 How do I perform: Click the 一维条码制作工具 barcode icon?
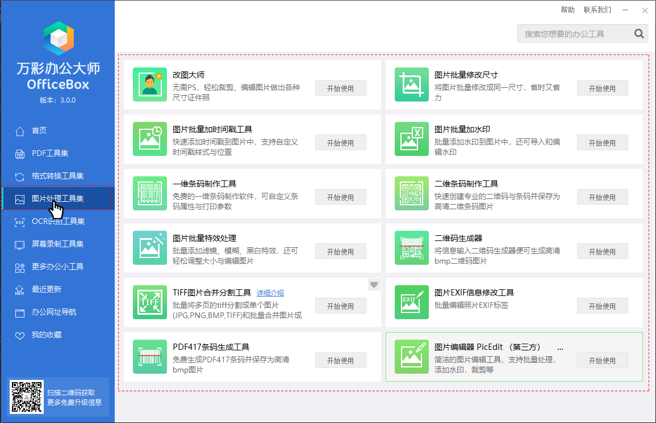click(x=150, y=194)
